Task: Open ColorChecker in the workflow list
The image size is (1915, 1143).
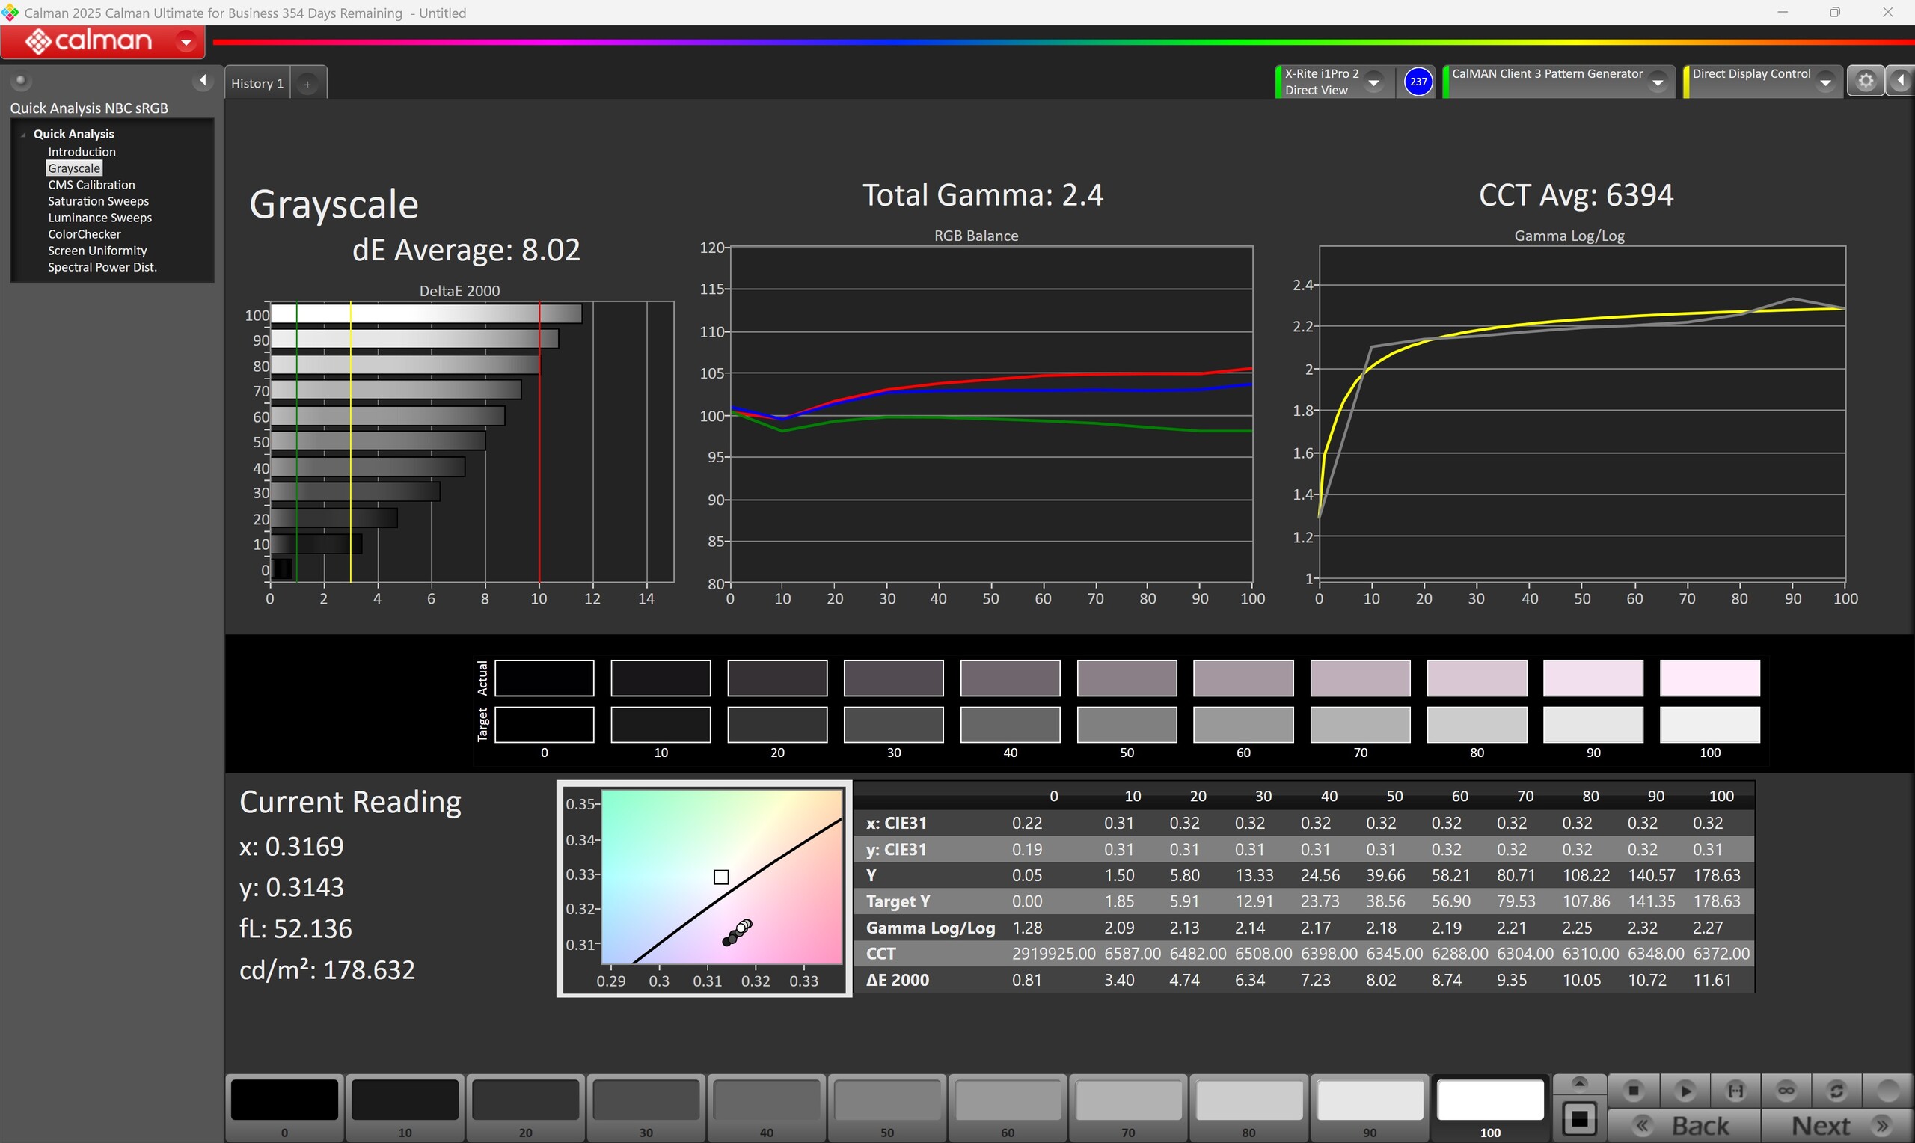Action: tap(84, 234)
